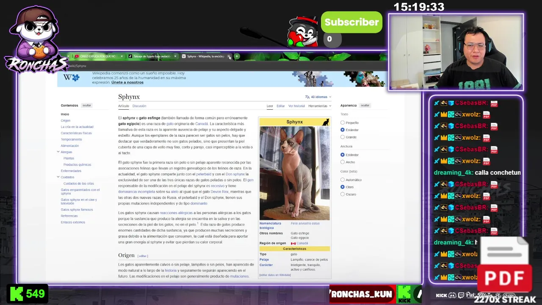Switch to the Discusión tab
Screen dimensions: 542x305
(139, 106)
